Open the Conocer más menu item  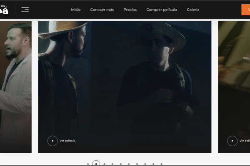[x=102, y=10]
